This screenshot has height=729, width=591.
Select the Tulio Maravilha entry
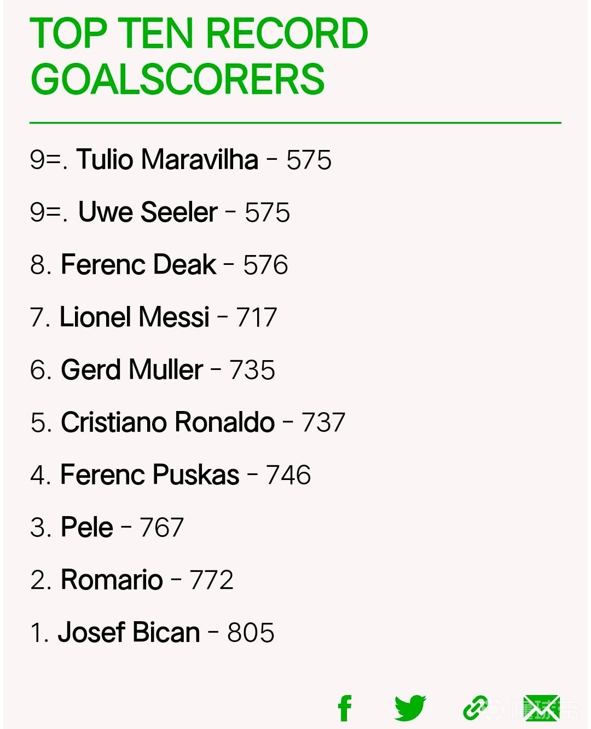coord(167,160)
